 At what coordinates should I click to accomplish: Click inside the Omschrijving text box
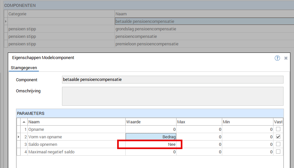pos(172,96)
